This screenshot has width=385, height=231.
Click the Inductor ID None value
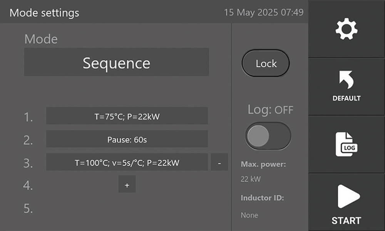point(249,215)
